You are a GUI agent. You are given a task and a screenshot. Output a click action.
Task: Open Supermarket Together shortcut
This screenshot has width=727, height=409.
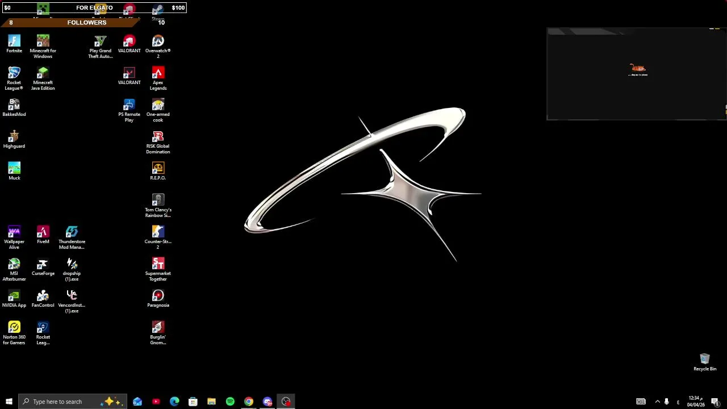point(158,269)
